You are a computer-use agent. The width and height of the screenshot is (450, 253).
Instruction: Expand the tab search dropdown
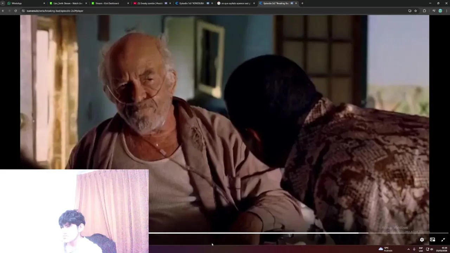click(x=2, y=3)
